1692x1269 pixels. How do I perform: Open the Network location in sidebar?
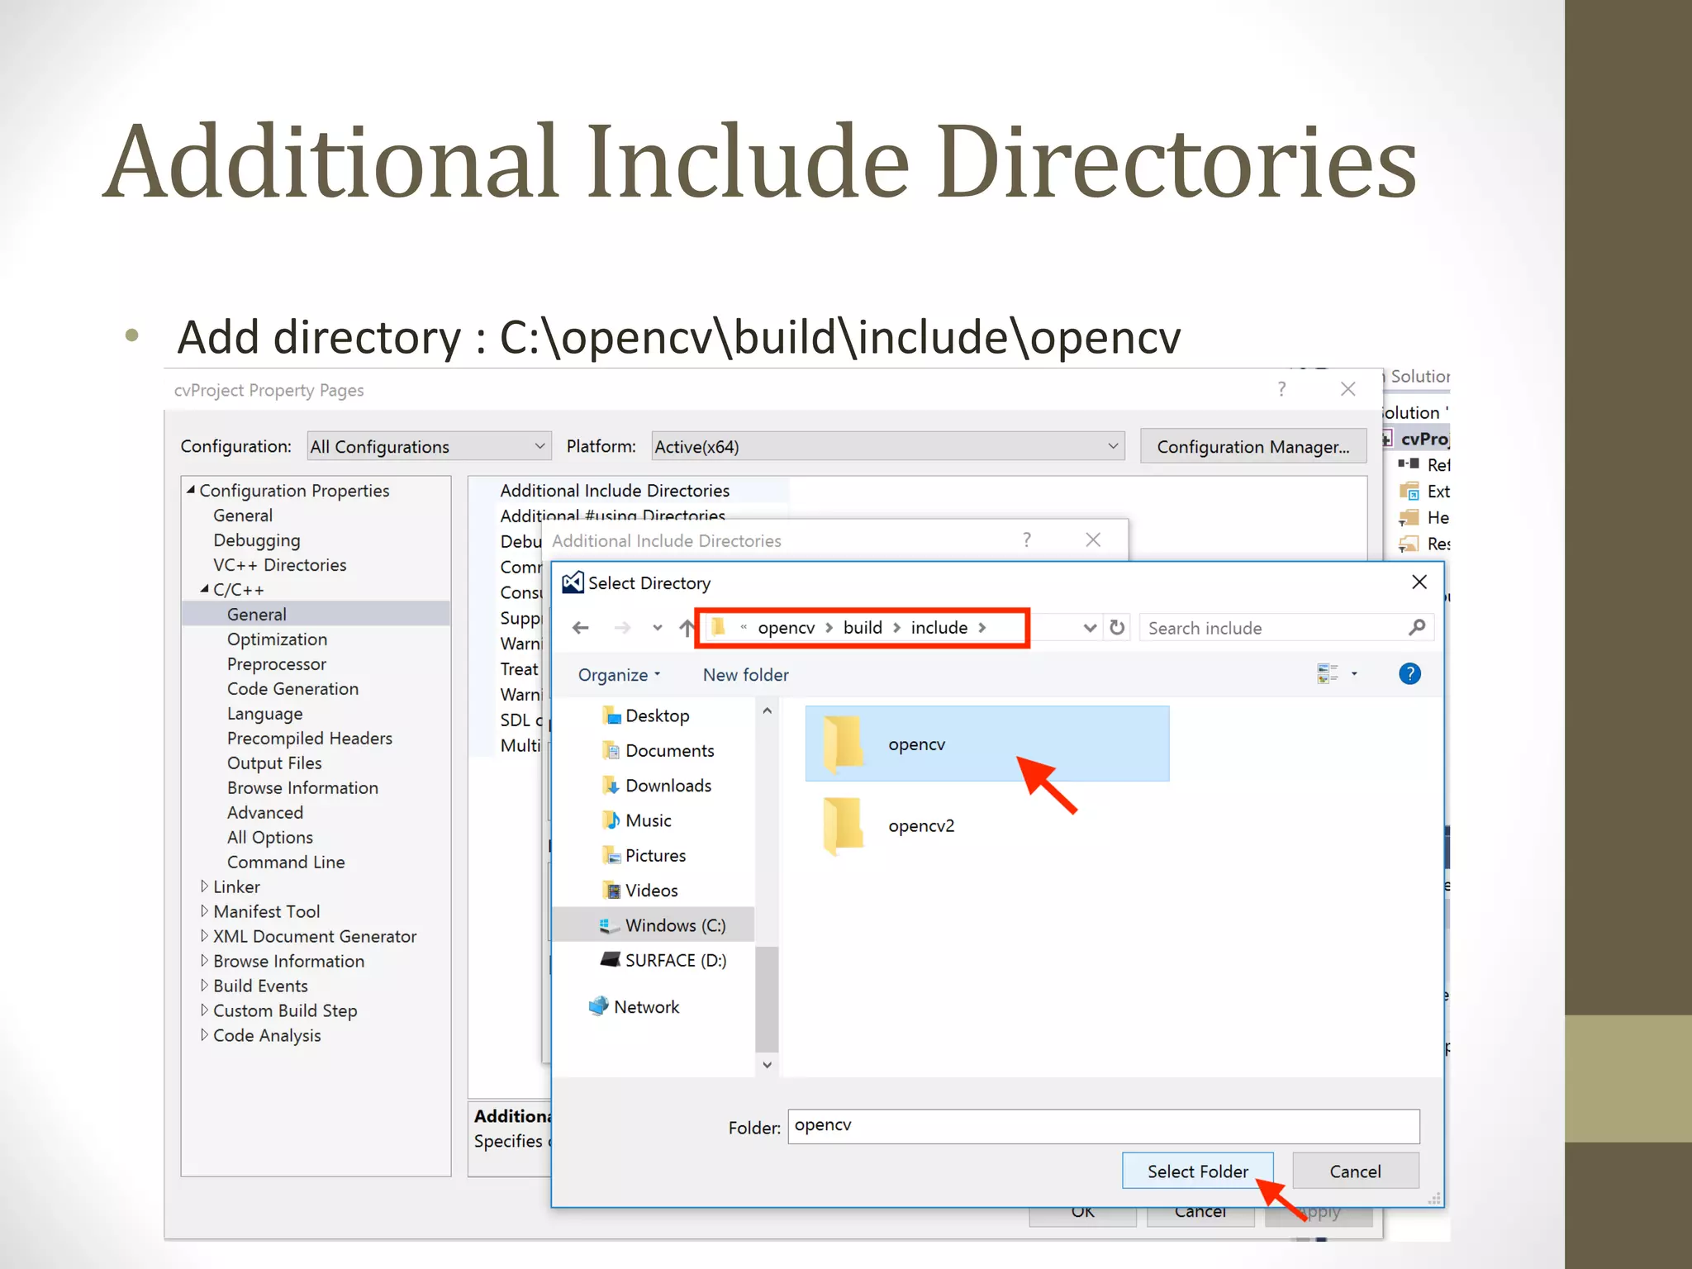tap(645, 1007)
